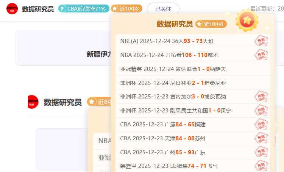Click the second red avatar in the lower card
The height and width of the screenshot is (172, 284).
tap(33, 102)
